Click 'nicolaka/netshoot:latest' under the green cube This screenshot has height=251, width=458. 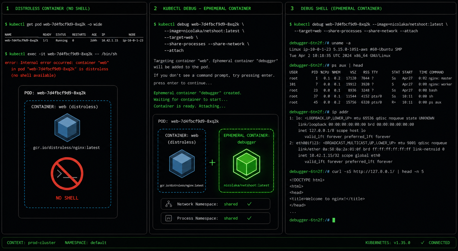[x=246, y=185]
